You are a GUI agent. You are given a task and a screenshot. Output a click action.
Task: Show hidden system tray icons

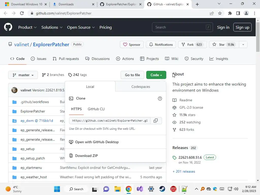pos(197,189)
